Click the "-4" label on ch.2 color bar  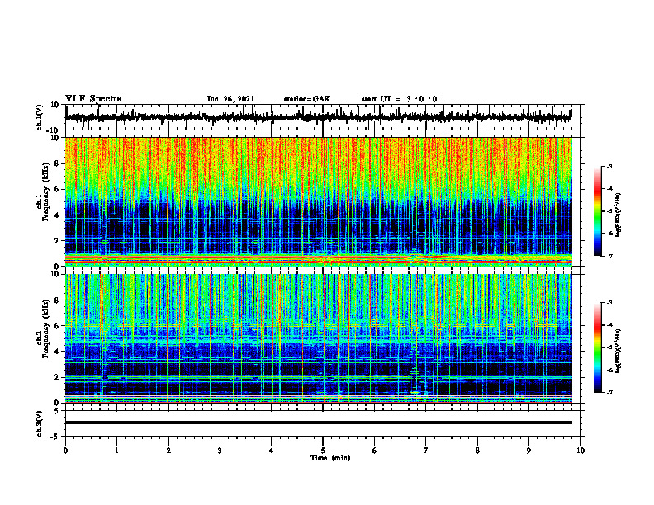[609, 325]
